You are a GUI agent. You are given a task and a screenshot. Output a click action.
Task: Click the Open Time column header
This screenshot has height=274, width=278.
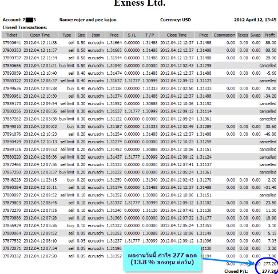[x=40, y=35]
